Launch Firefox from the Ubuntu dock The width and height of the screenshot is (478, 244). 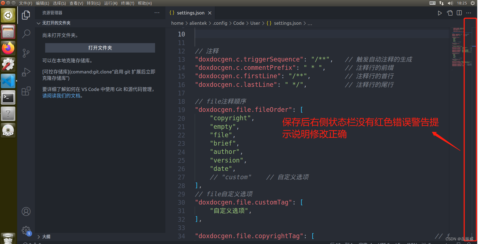8,48
